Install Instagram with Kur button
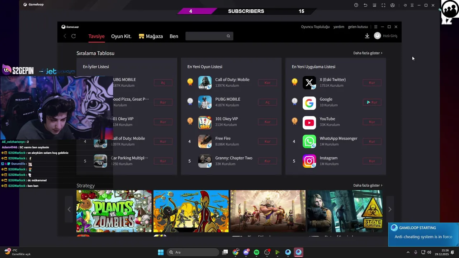This screenshot has height=258, width=459. pyautogui.click(x=372, y=161)
